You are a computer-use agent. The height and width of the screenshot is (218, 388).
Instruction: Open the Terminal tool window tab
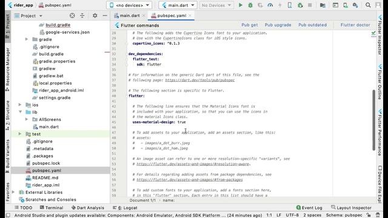[52, 208]
